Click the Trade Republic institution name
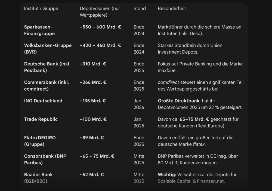Image resolution: width=272 pixels, height=191 pixels. coord(41,119)
